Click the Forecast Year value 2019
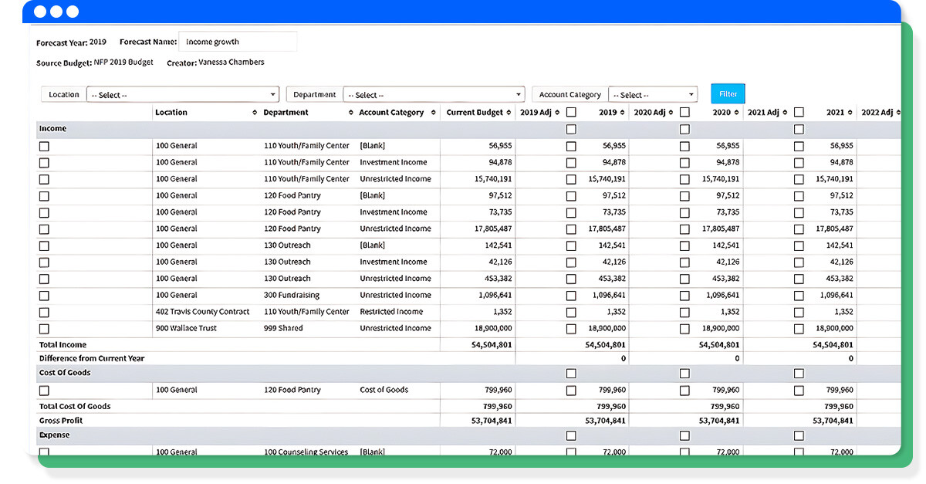Viewport: 926px width, 484px height. 98,42
